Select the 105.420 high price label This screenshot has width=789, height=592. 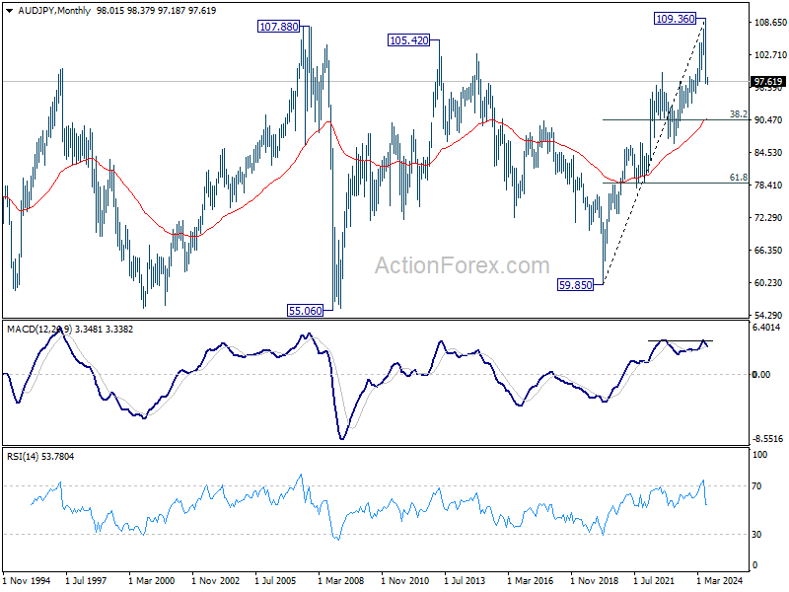409,39
